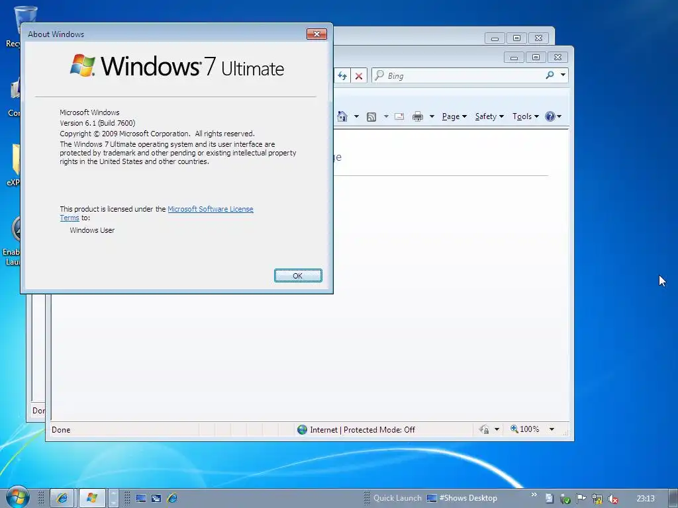The height and width of the screenshot is (508, 678).
Task: Click the Internet Explorer taskbar button
Action: click(x=63, y=498)
